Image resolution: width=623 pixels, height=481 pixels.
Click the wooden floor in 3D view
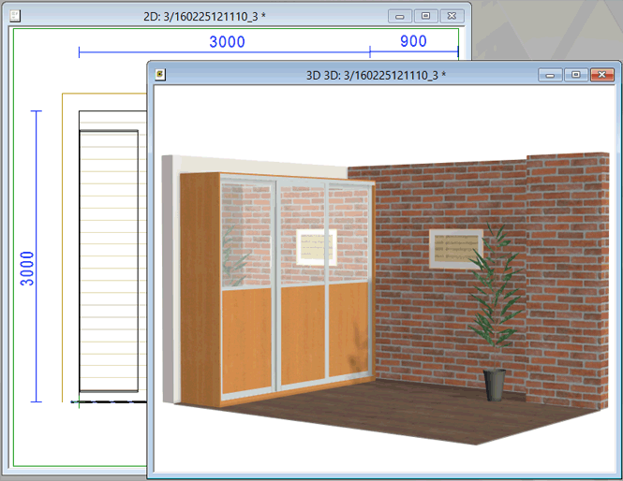(375, 416)
